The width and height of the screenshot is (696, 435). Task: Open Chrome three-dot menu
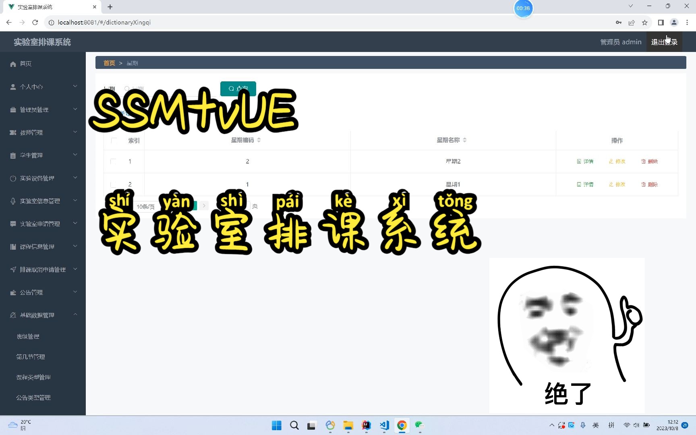[687, 23]
